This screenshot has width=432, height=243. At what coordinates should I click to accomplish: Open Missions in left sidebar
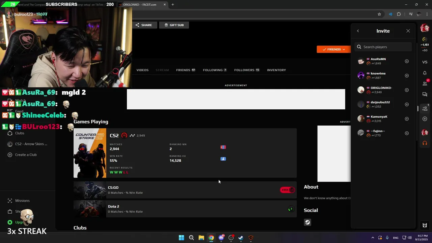point(22,200)
